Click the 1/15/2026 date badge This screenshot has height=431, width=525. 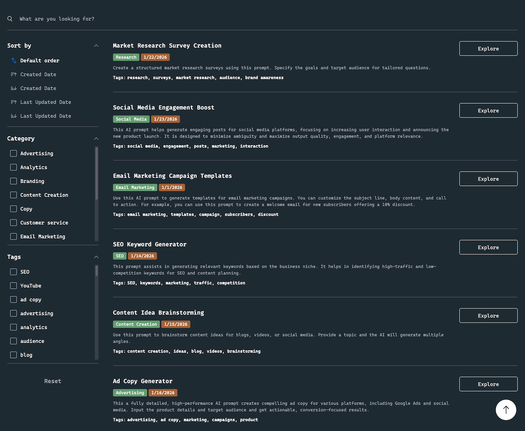[176, 324]
